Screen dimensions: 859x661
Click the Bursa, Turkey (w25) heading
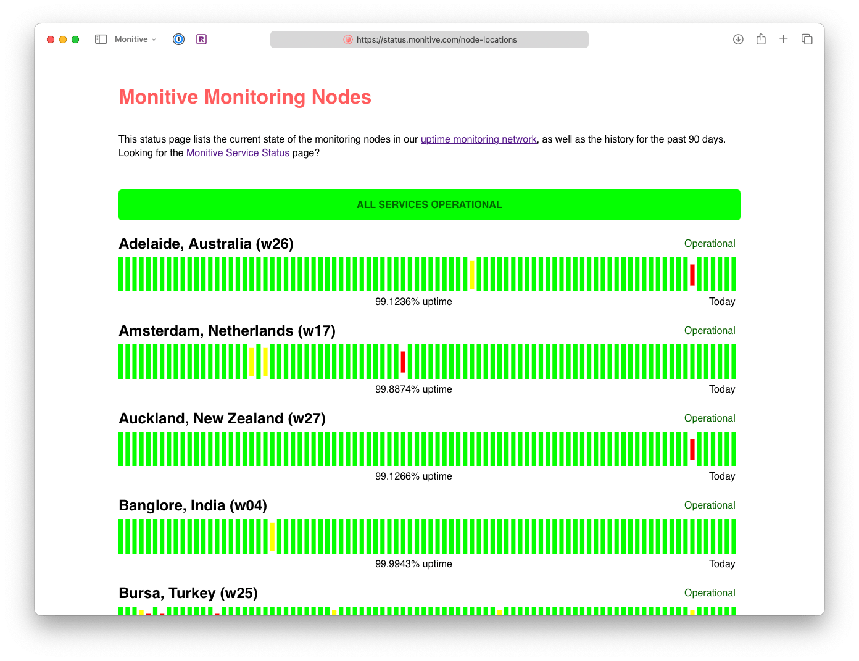pos(189,592)
